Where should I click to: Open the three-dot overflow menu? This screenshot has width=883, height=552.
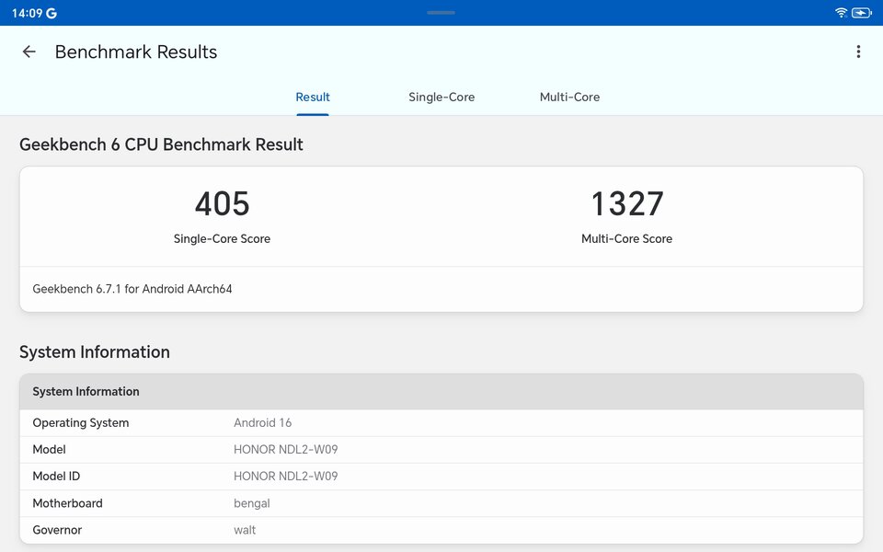pos(857,52)
